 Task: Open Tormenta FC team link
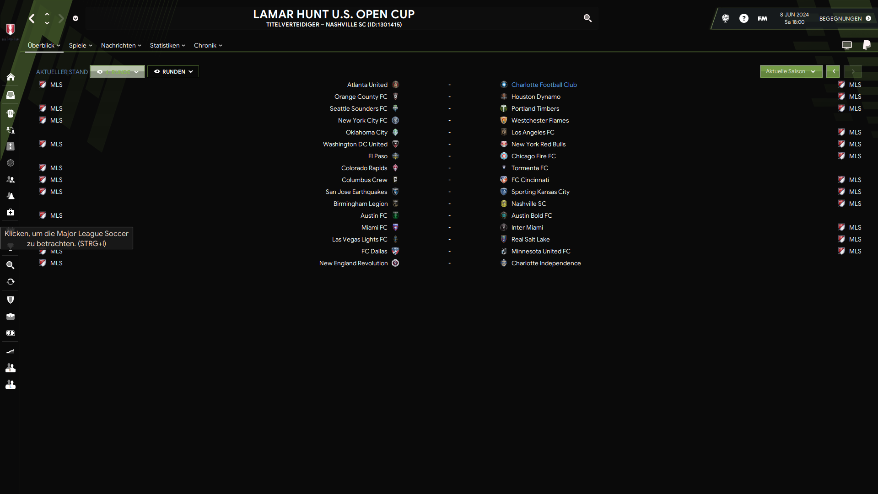529,168
